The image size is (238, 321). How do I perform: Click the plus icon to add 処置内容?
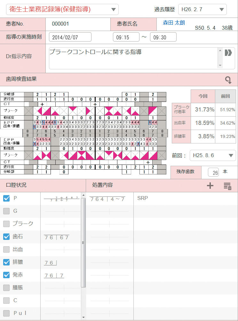tap(210, 186)
